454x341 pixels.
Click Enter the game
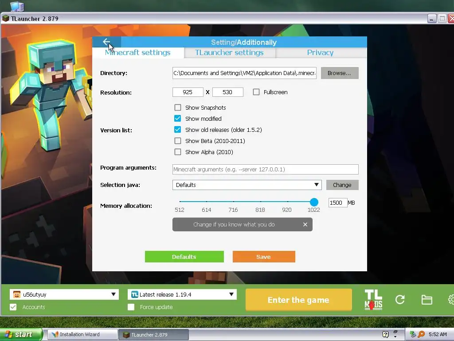tap(298, 300)
